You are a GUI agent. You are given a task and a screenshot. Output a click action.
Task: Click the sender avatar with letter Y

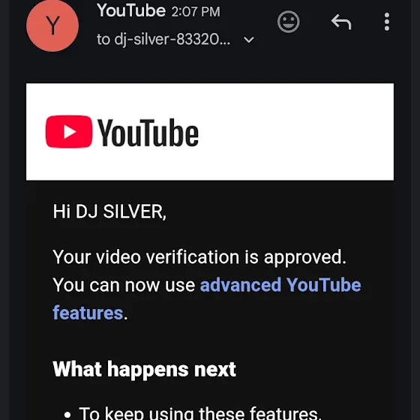[52, 25]
